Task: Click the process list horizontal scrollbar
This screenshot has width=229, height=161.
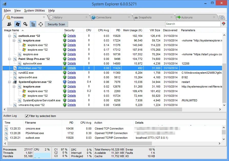Action: 94,109
